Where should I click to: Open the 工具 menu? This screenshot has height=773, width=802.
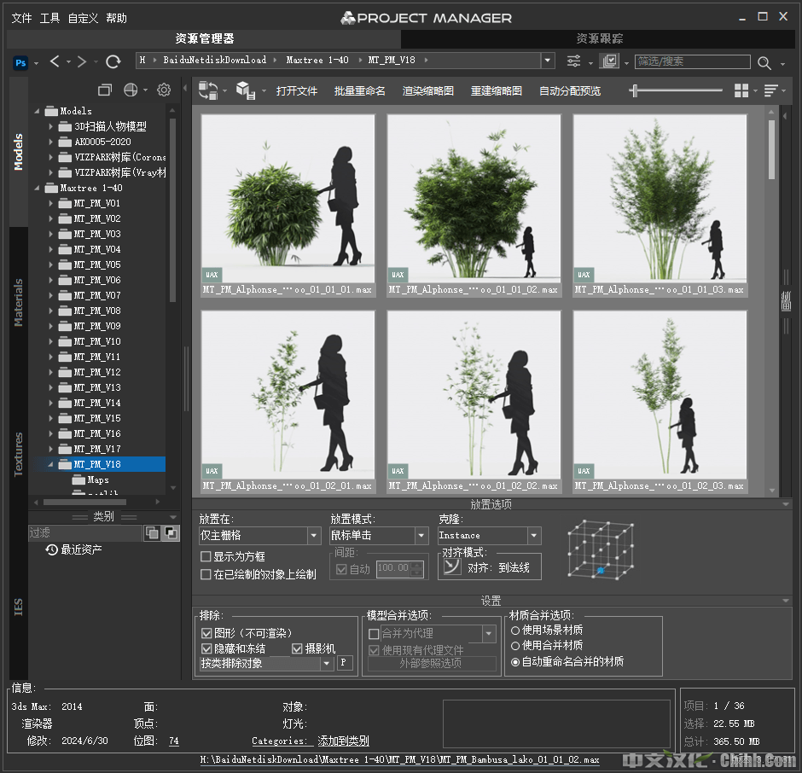point(49,18)
